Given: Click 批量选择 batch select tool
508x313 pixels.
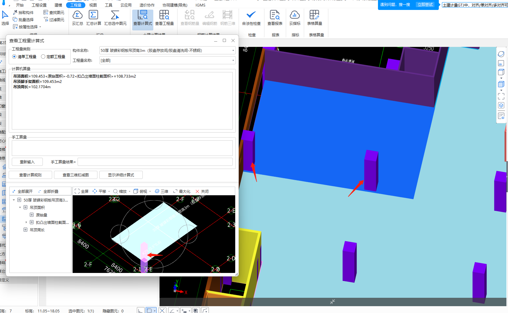Looking at the screenshot, I should [x=23, y=20].
